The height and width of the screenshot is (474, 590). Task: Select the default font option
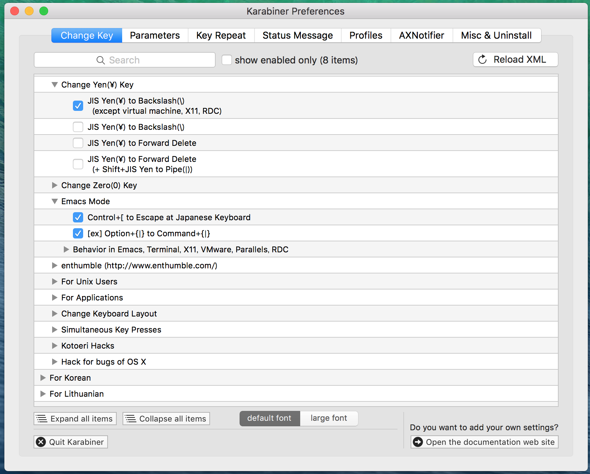[x=269, y=418]
